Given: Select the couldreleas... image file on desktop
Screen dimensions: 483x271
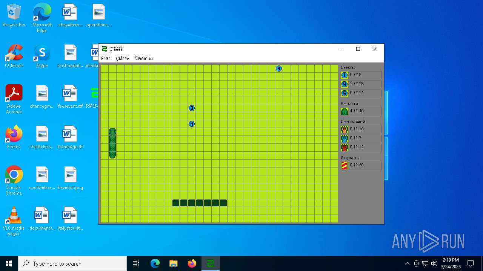Looking at the screenshot, I should pyautogui.click(x=42, y=178).
